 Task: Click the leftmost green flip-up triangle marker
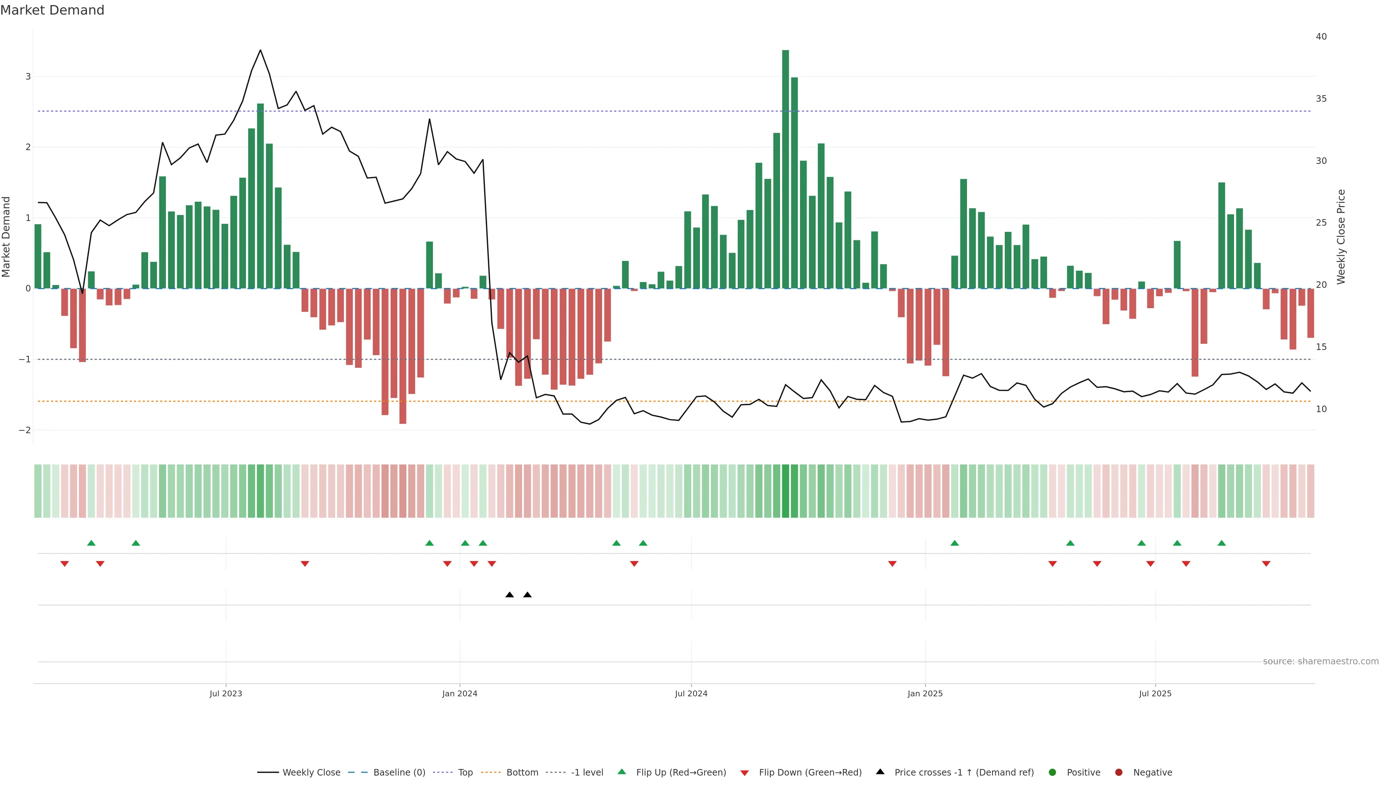[x=91, y=543]
